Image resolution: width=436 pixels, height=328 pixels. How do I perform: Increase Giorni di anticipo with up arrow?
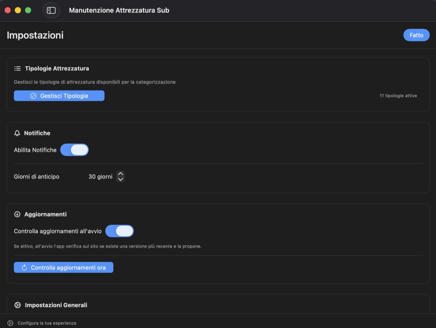[120, 174]
